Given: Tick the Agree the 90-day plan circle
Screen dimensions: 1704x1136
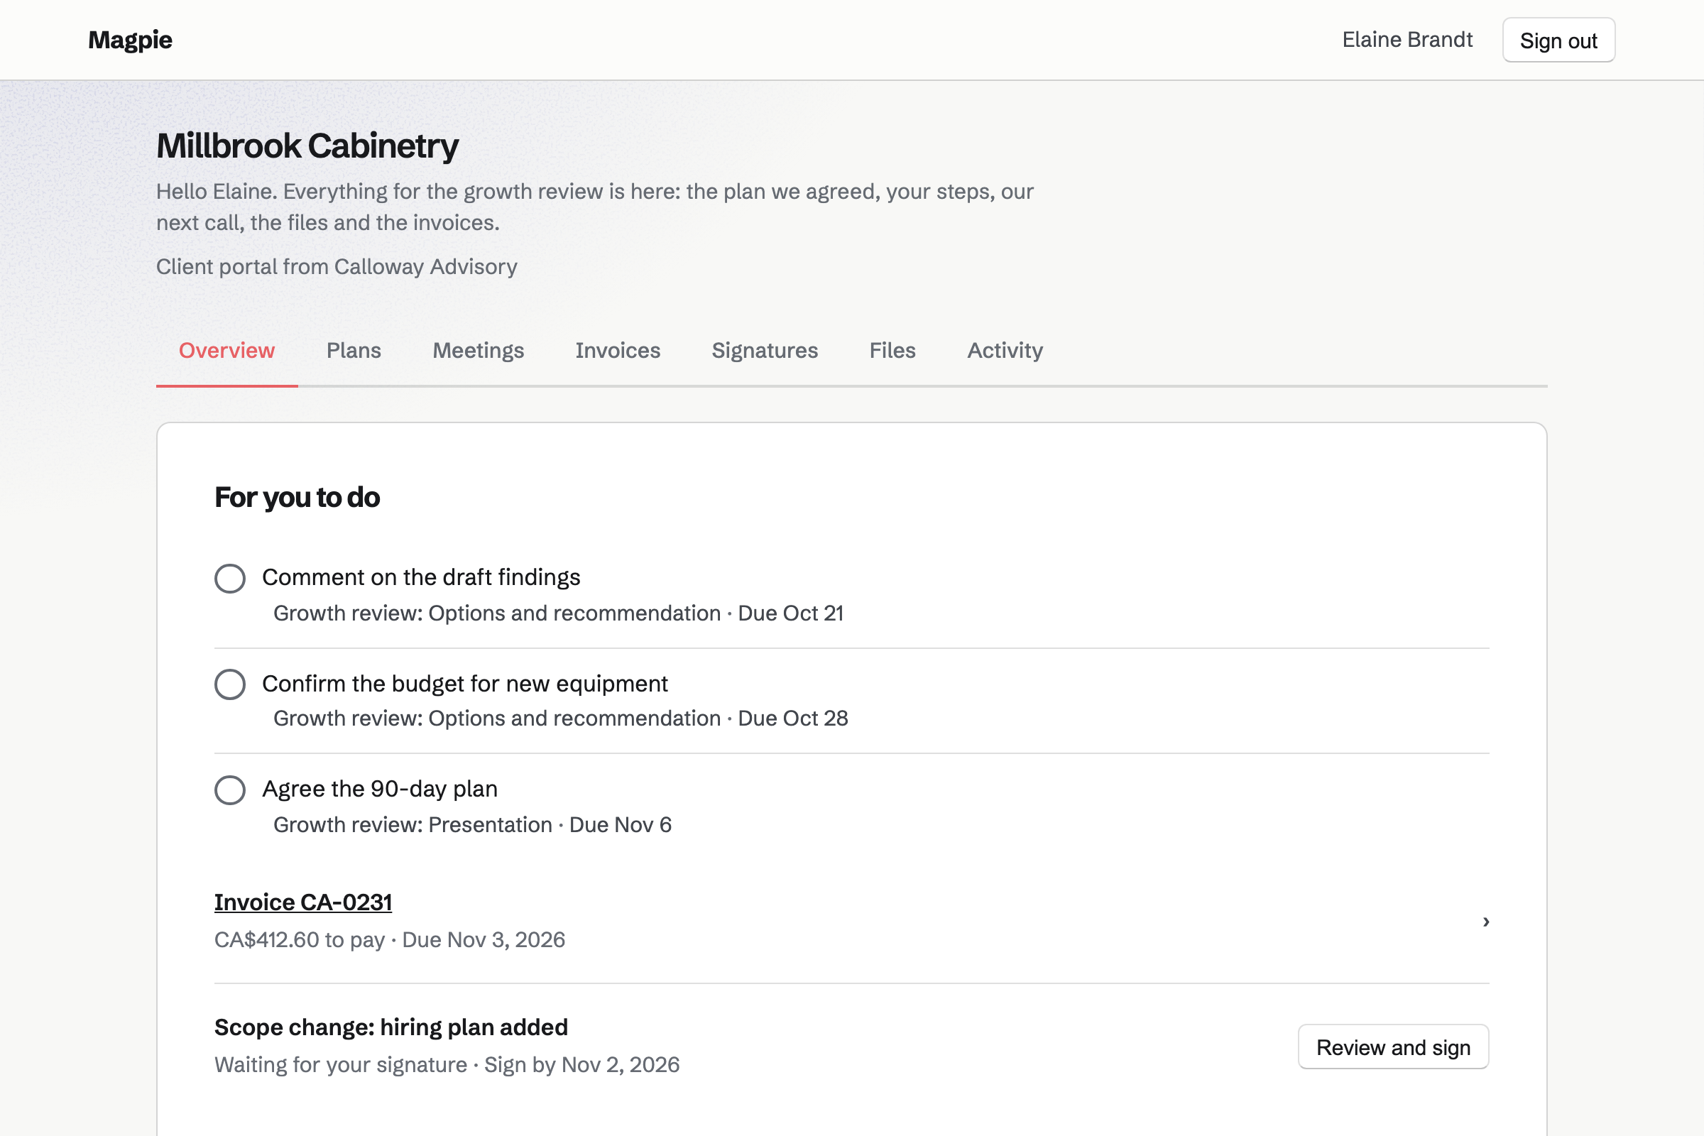Looking at the screenshot, I should pos(229,790).
